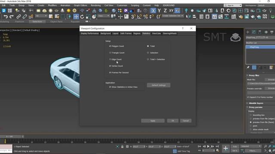Open the key filter Selected dropdown
This screenshot has width=275, height=154.
[251, 146]
